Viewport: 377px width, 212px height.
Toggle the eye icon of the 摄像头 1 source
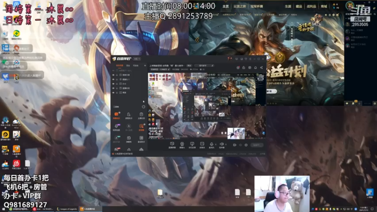click(x=114, y=79)
